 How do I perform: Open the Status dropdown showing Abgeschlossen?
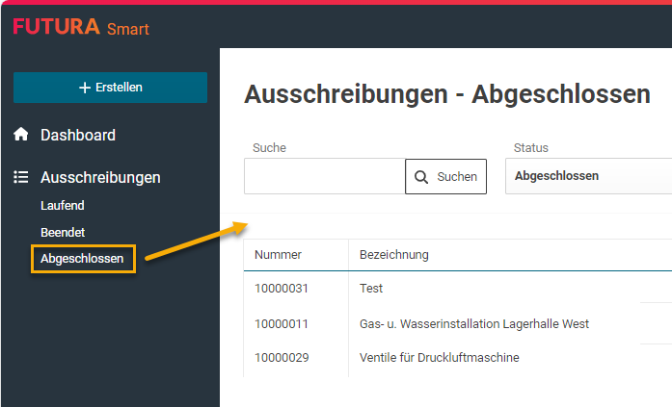pyautogui.click(x=588, y=176)
